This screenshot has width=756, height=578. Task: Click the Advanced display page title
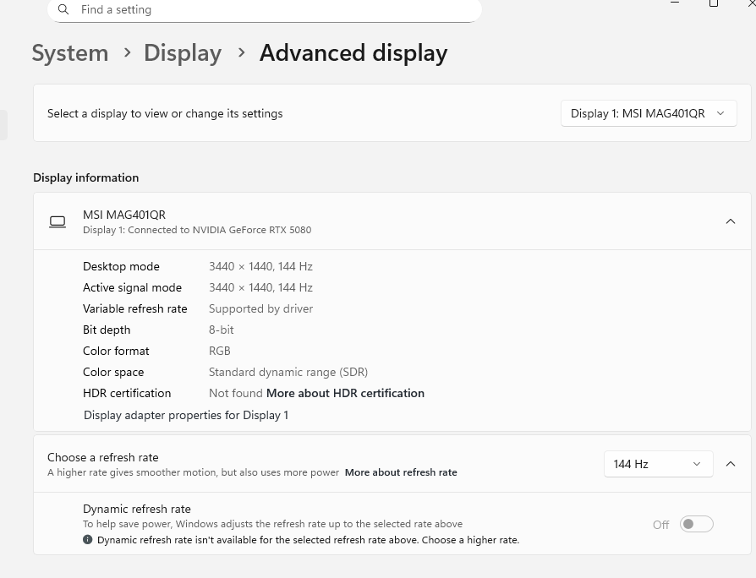pos(353,53)
